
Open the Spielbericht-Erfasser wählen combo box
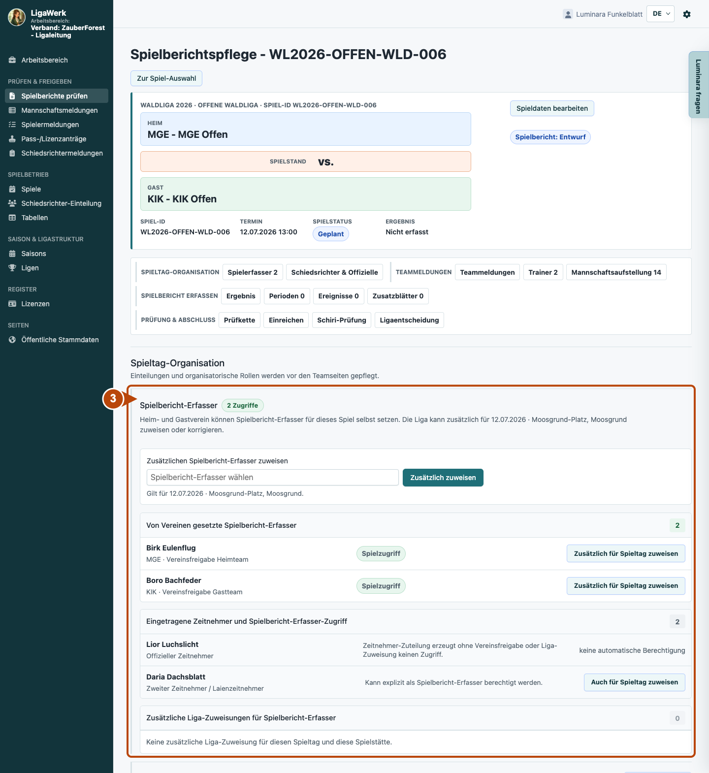point(273,478)
